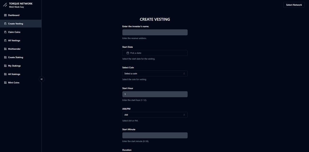
Task: Click the Torque Network logo icon
Action: coord(5,5)
